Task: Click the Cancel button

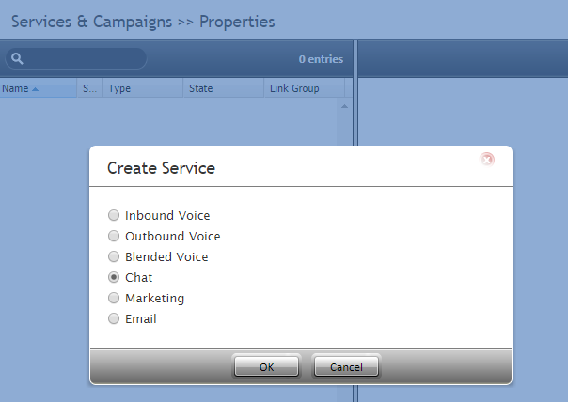Action: pos(346,367)
